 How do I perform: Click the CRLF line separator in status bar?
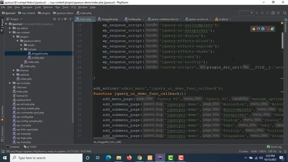(x=262, y=151)
